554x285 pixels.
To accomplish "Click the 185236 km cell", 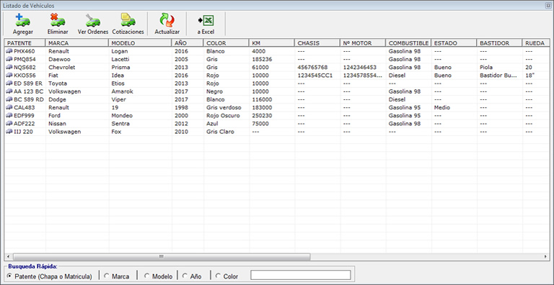I will [x=262, y=59].
